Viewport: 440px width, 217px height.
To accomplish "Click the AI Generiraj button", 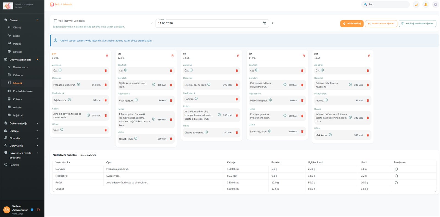I will click(352, 24).
